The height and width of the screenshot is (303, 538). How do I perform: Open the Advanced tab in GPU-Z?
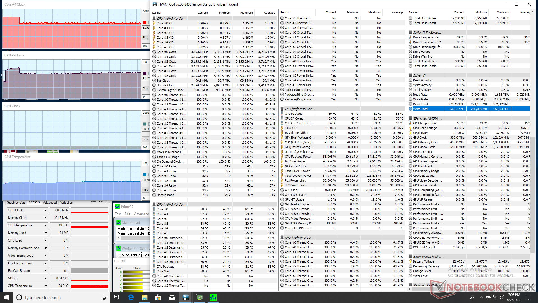click(50, 203)
